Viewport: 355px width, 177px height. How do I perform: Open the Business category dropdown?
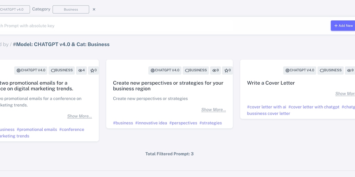[71, 9]
